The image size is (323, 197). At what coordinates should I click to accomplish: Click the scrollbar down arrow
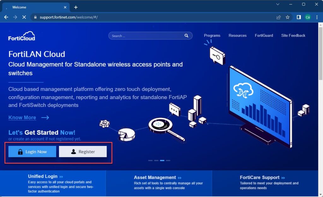click(x=320, y=195)
